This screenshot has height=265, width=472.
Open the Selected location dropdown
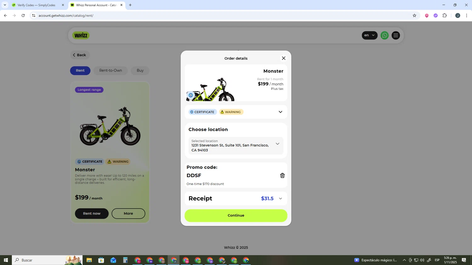coord(236,145)
